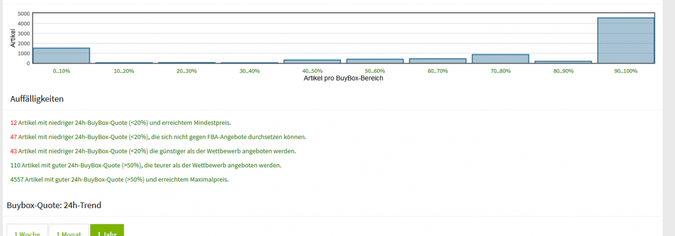Click the Auffälligkeiten section heading
The image size is (675, 236).
coord(37,99)
